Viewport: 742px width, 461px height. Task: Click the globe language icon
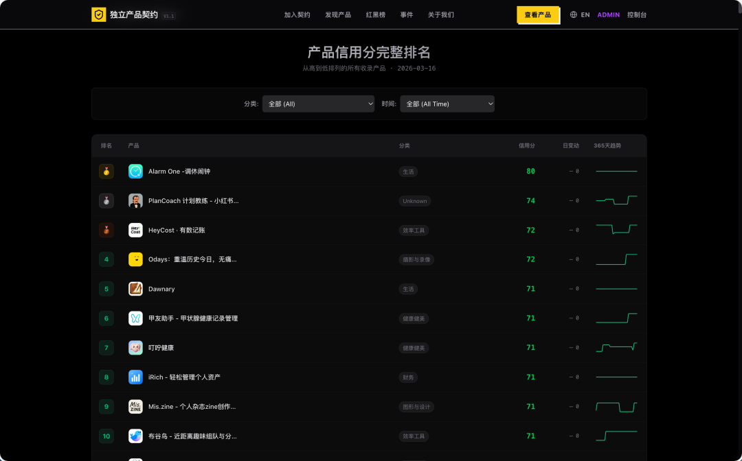pos(574,14)
